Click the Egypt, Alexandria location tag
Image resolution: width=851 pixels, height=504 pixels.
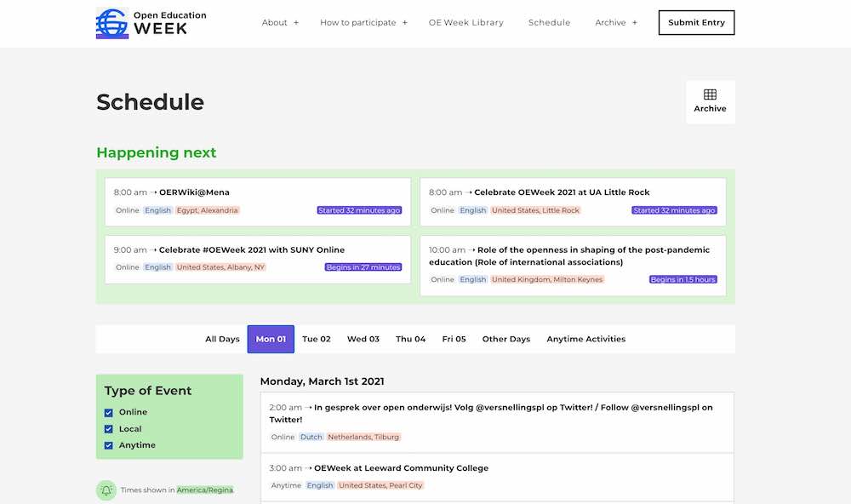tap(208, 210)
